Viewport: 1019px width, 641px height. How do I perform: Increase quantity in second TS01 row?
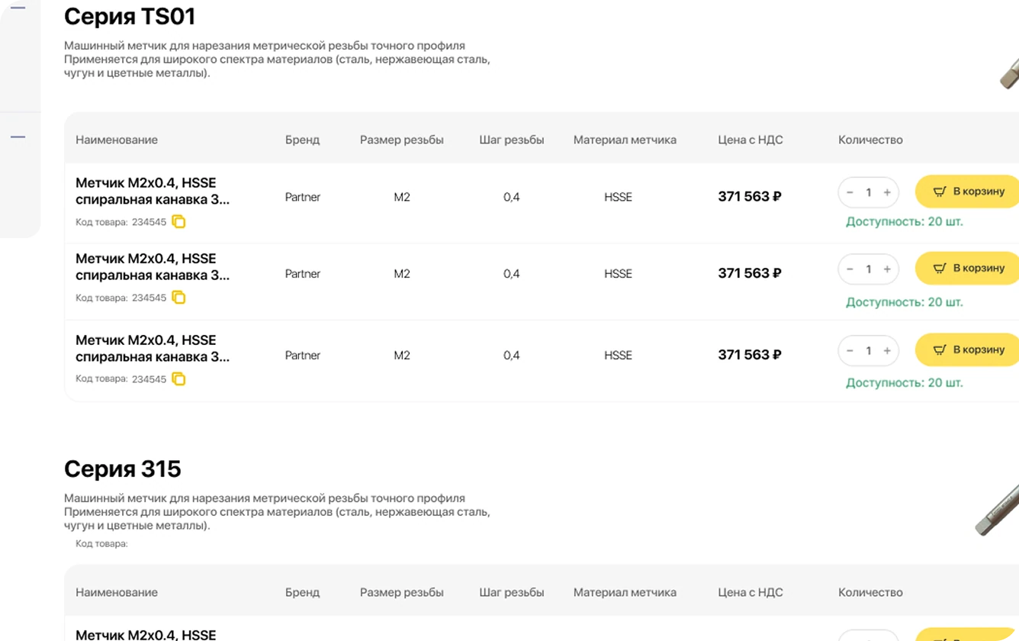coord(887,269)
